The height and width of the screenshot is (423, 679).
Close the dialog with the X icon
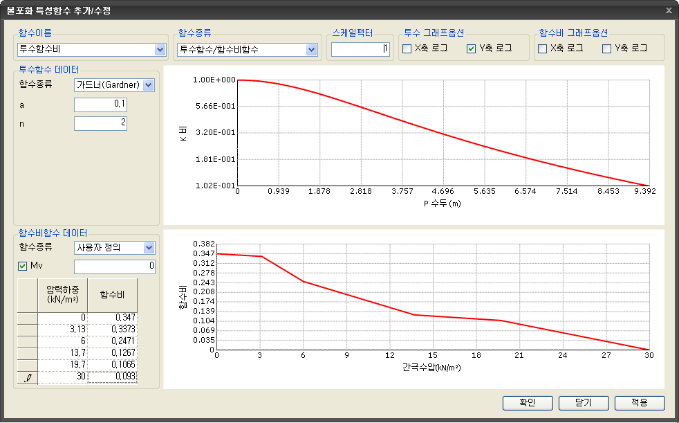click(669, 10)
